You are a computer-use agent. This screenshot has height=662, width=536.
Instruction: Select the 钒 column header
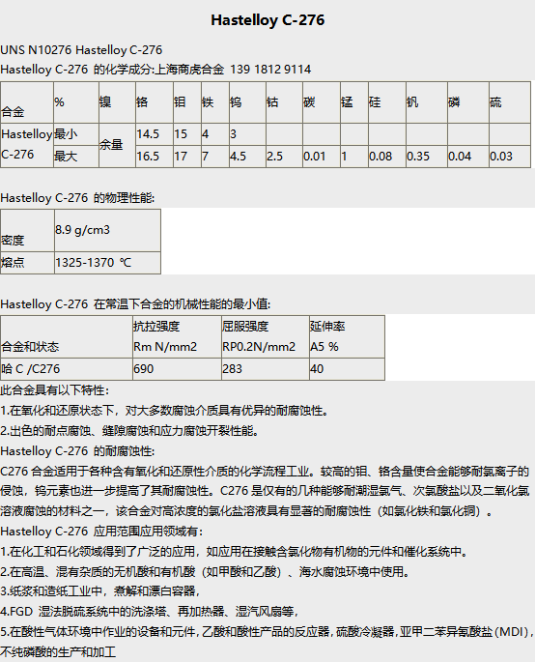click(x=427, y=102)
